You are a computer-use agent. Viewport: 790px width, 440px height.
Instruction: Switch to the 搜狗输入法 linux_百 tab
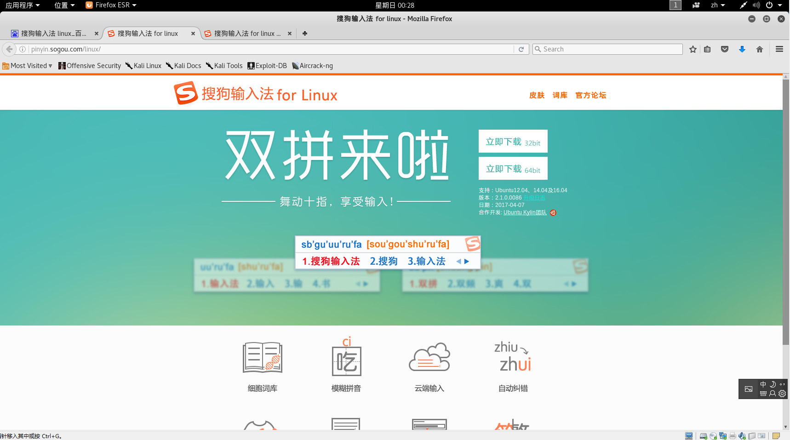(53, 34)
